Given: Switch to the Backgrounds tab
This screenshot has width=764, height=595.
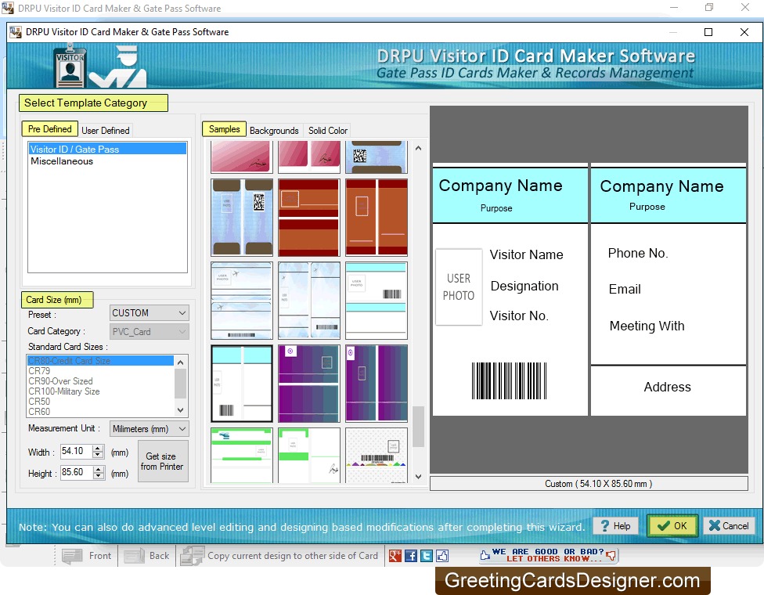Looking at the screenshot, I should coord(274,131).
